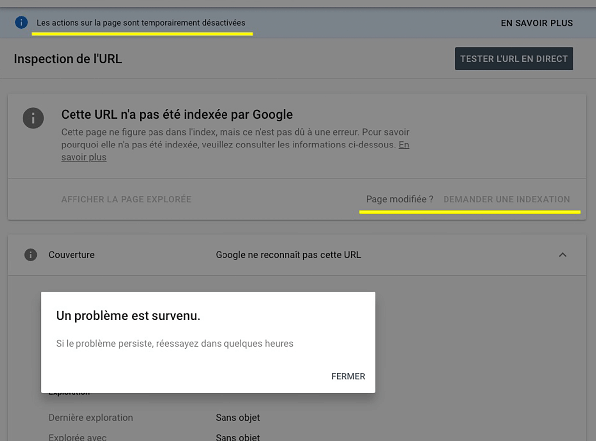Click EN SAVOIR PLUS in the notification banner
Viewport: 596px width, 441px height.
pyautogui.click(x=536, y=23)
